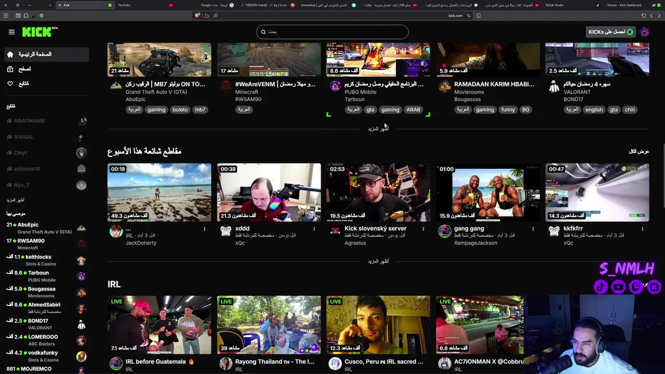This screenshot has width=665, height=374.
Task: Click the Bougassaa avatar in sidebar
Action: pyautogui.click(x=81, y=292)
